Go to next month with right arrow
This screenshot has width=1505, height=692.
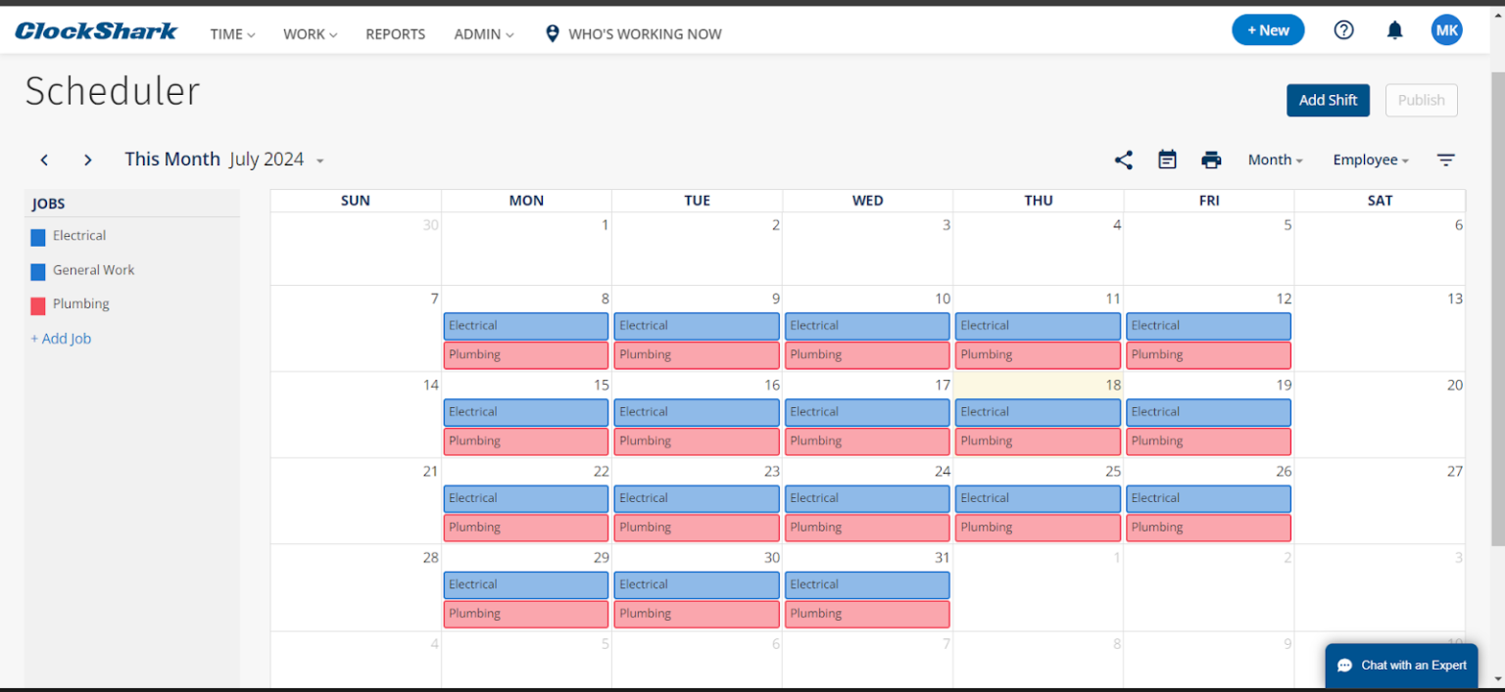(87, 160)
